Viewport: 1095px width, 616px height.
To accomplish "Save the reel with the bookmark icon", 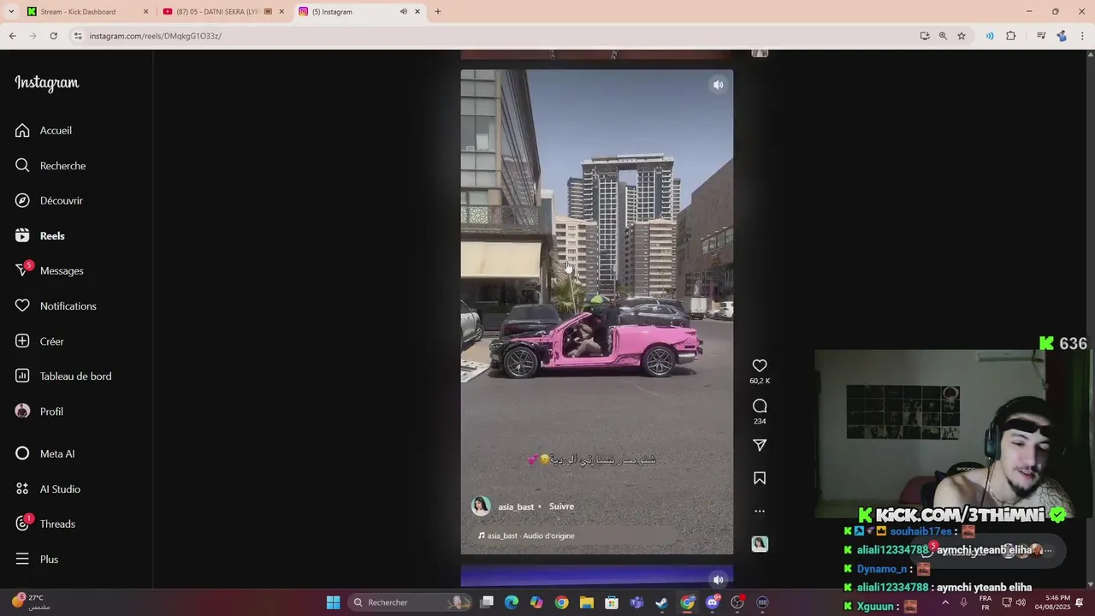I will [x=760, y=478].
